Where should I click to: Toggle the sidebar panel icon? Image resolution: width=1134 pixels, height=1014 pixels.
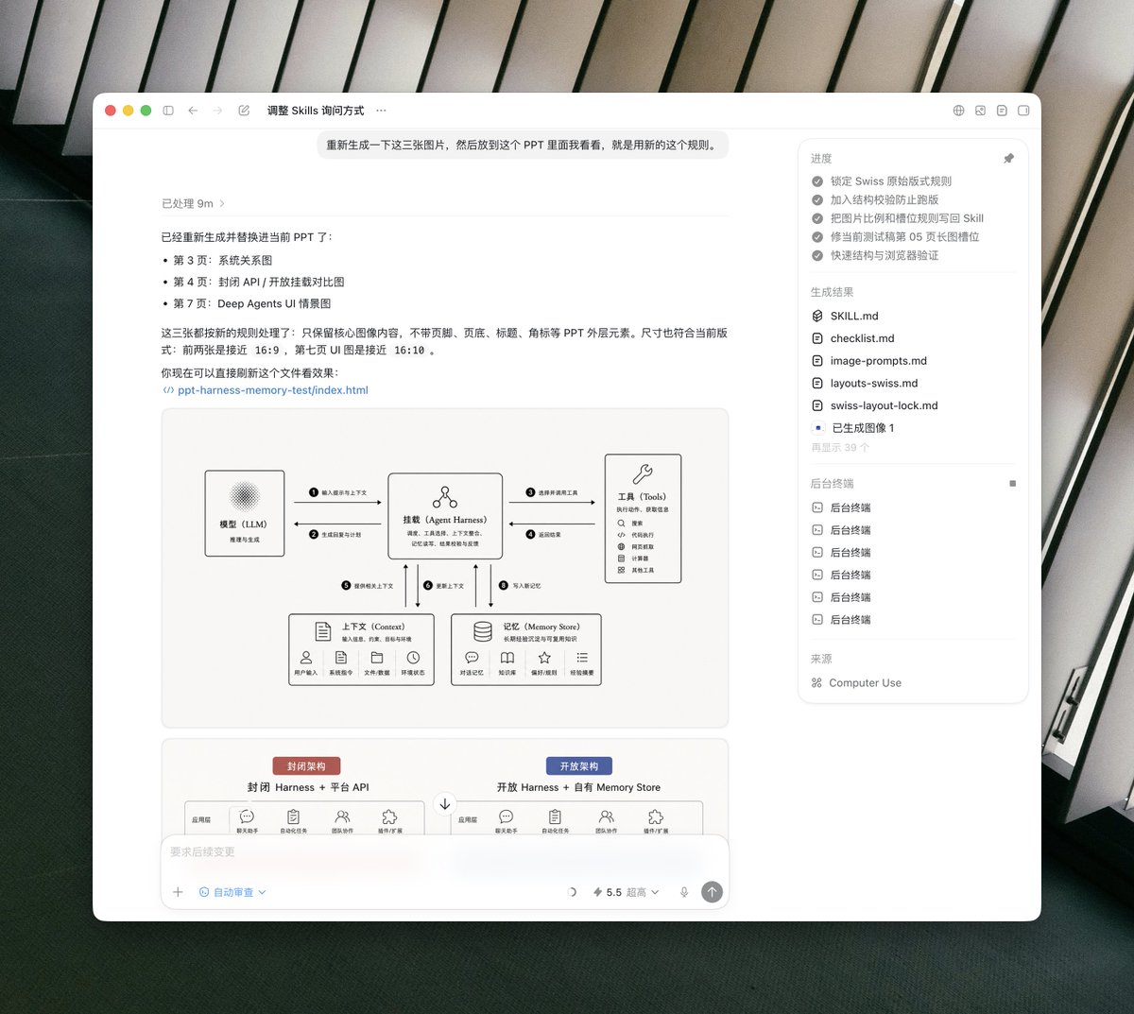coord(168,111)
